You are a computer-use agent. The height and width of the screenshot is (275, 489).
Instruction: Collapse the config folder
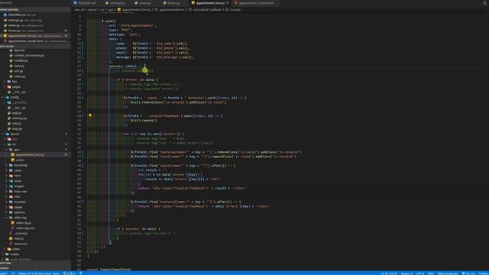[x=15, y=97]
